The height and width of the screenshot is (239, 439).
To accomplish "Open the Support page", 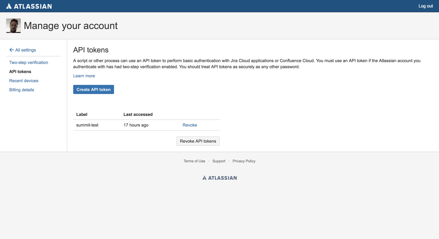I will [x=219, y=161].
